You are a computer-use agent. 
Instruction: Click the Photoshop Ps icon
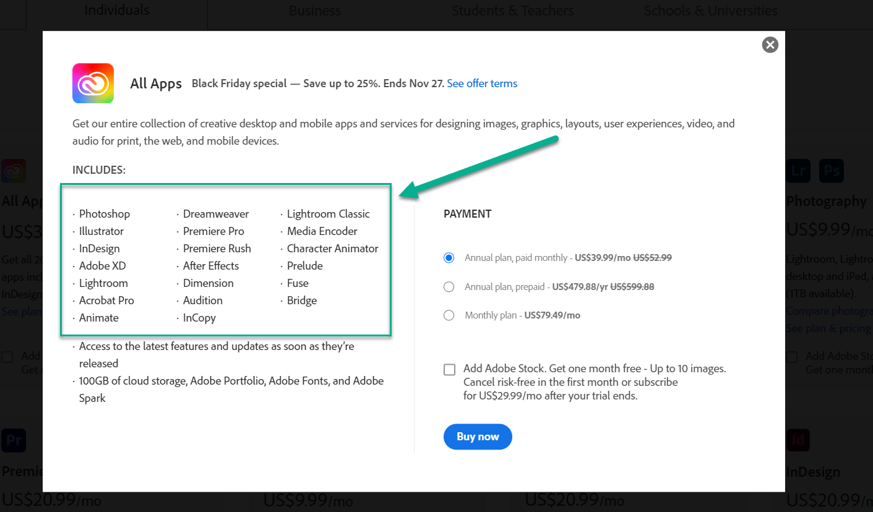(832, 171)
